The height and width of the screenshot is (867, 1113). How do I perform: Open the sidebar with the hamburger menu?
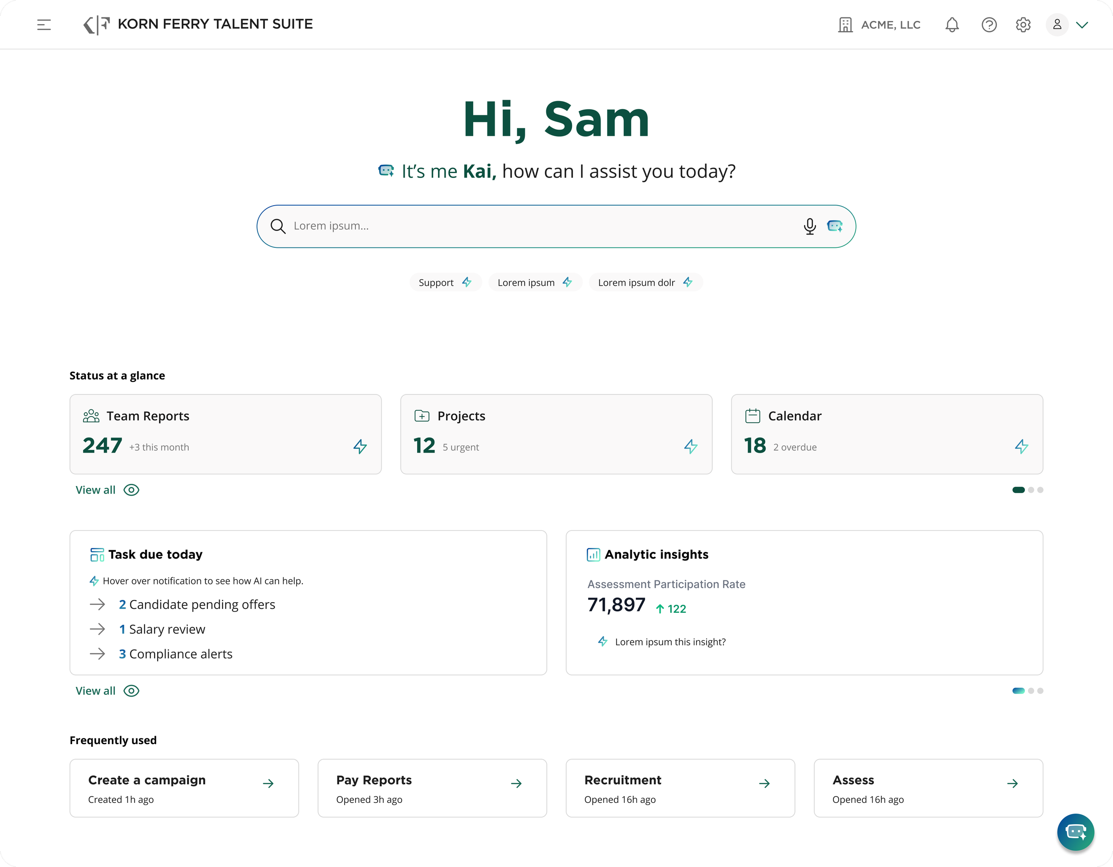(x=44, y=24)
